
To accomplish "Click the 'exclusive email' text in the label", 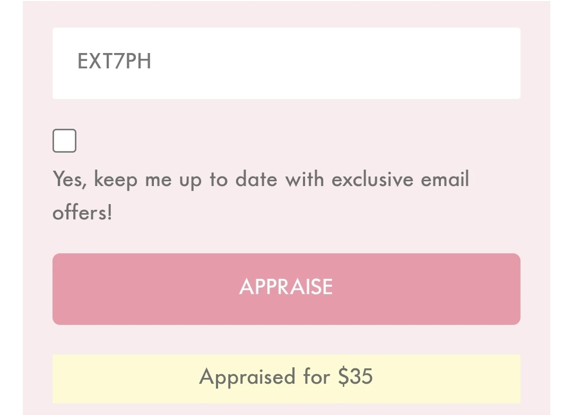I will coord(400,179).
